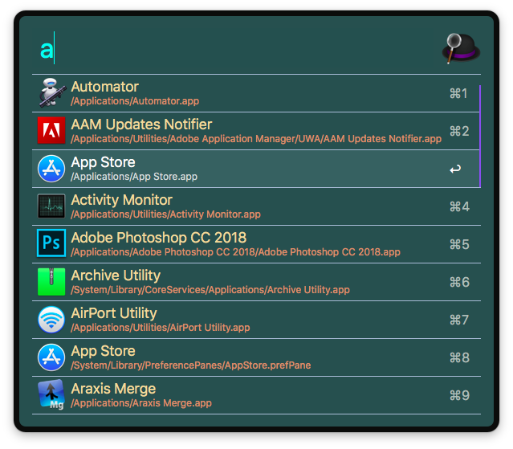Click the Alfred bowler hat icon

(461, 49)
